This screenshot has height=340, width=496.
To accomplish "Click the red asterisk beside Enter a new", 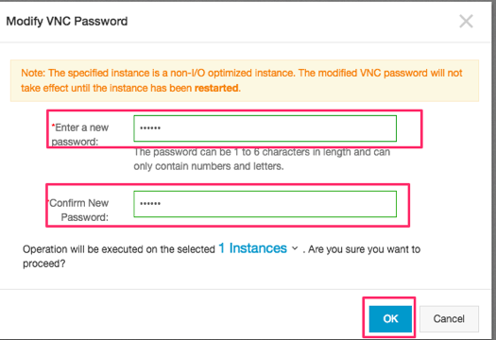I will point(54,126).
